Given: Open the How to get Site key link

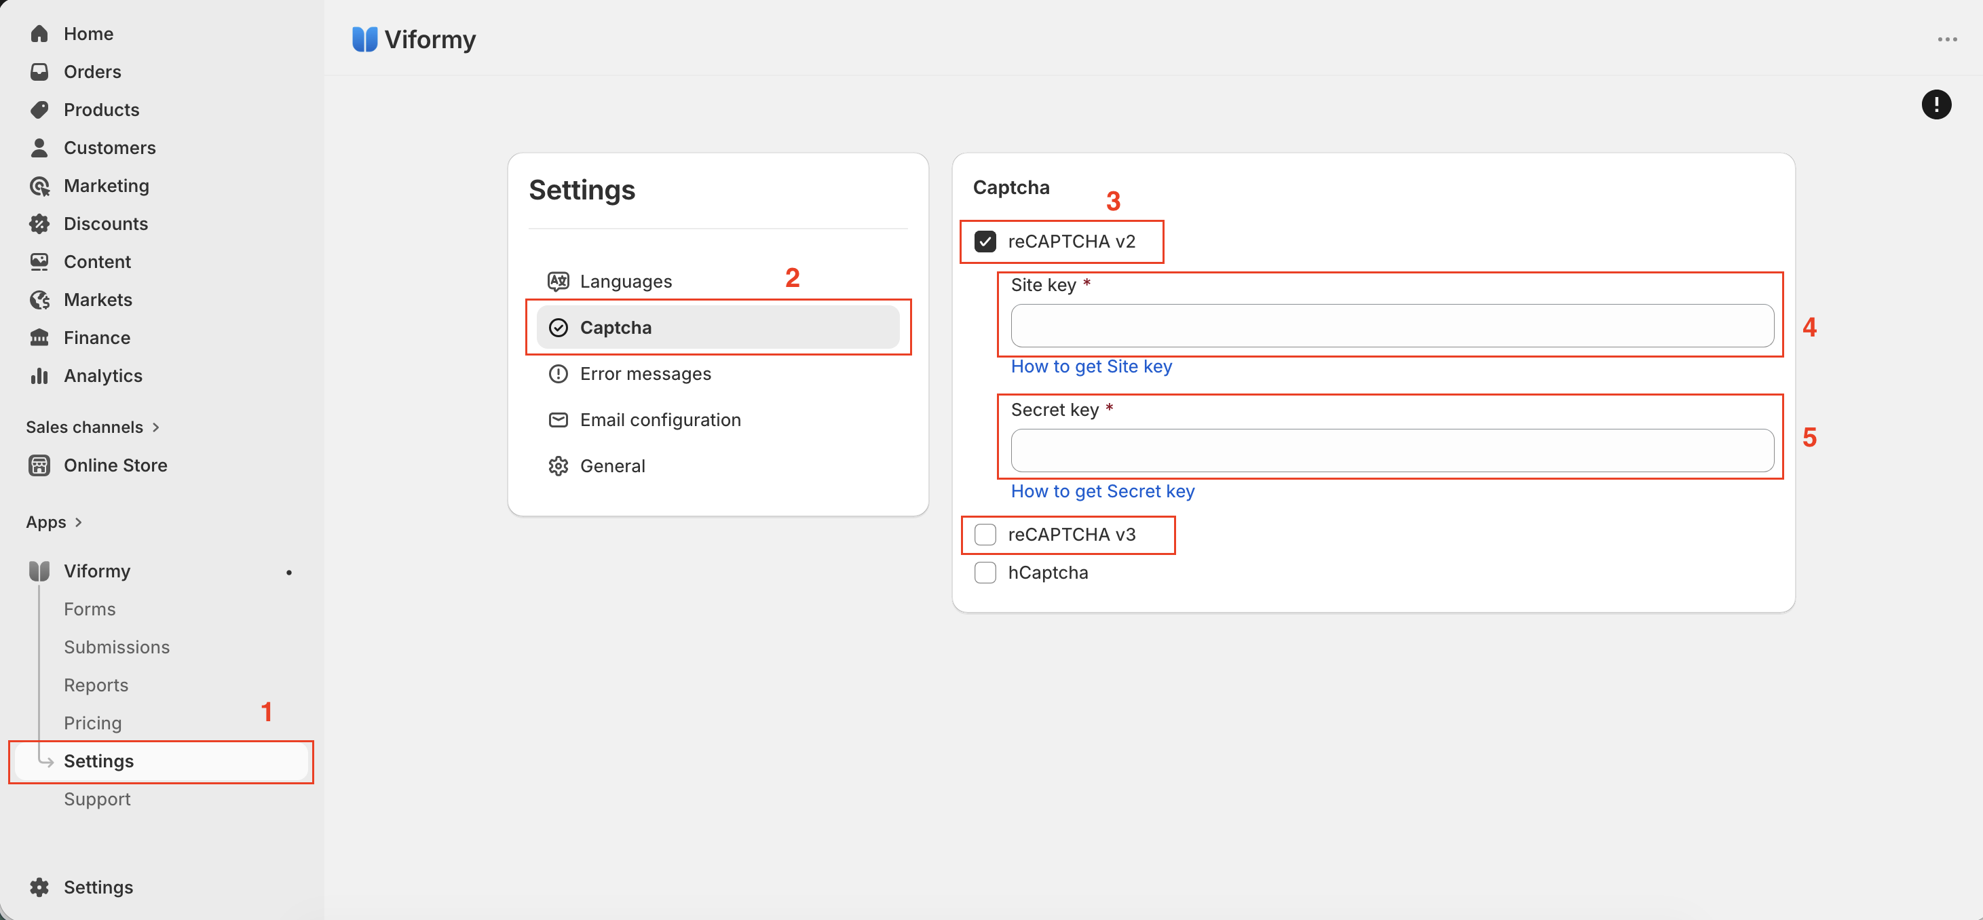Looking at the screenshot, I should pyautogui.click(x=1091, y=366).
